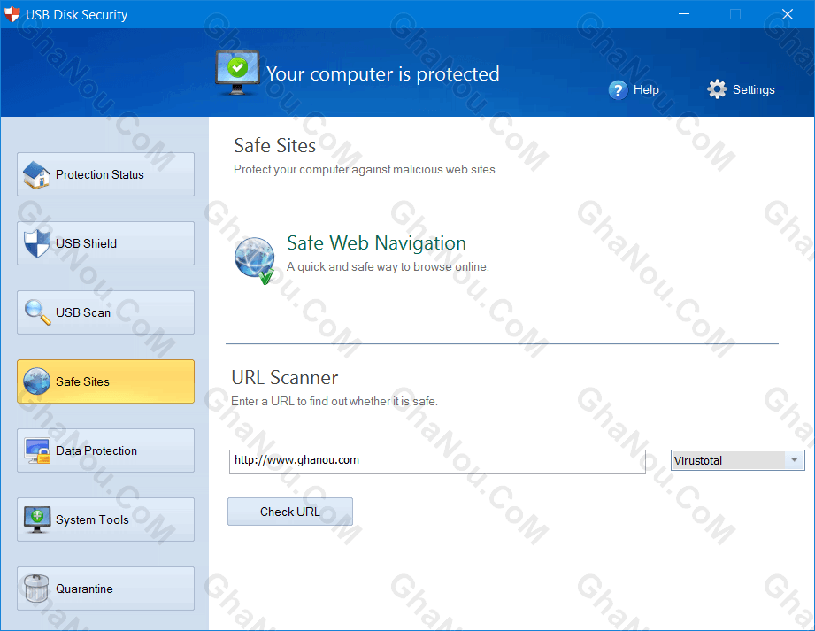Viewport: 815px width, 631px height.
Task: Click the Safe Web Navigation globe icon
Action: (255, 260)
